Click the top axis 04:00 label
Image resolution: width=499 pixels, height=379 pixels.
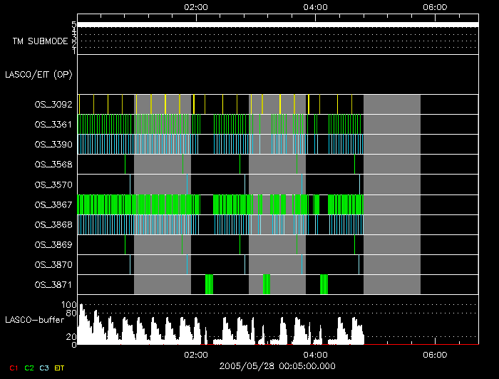(315, 7)
